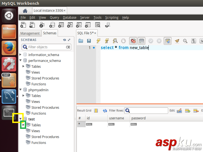Viewport: 203px width, 152px height.
Task: Open Ubuntu Dash from launcher
Action: point(9,16)
